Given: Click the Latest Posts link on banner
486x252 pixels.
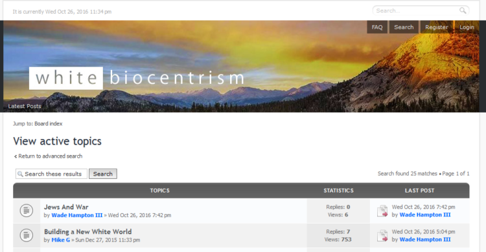Looking at the screenshot, I should point(25,106).
